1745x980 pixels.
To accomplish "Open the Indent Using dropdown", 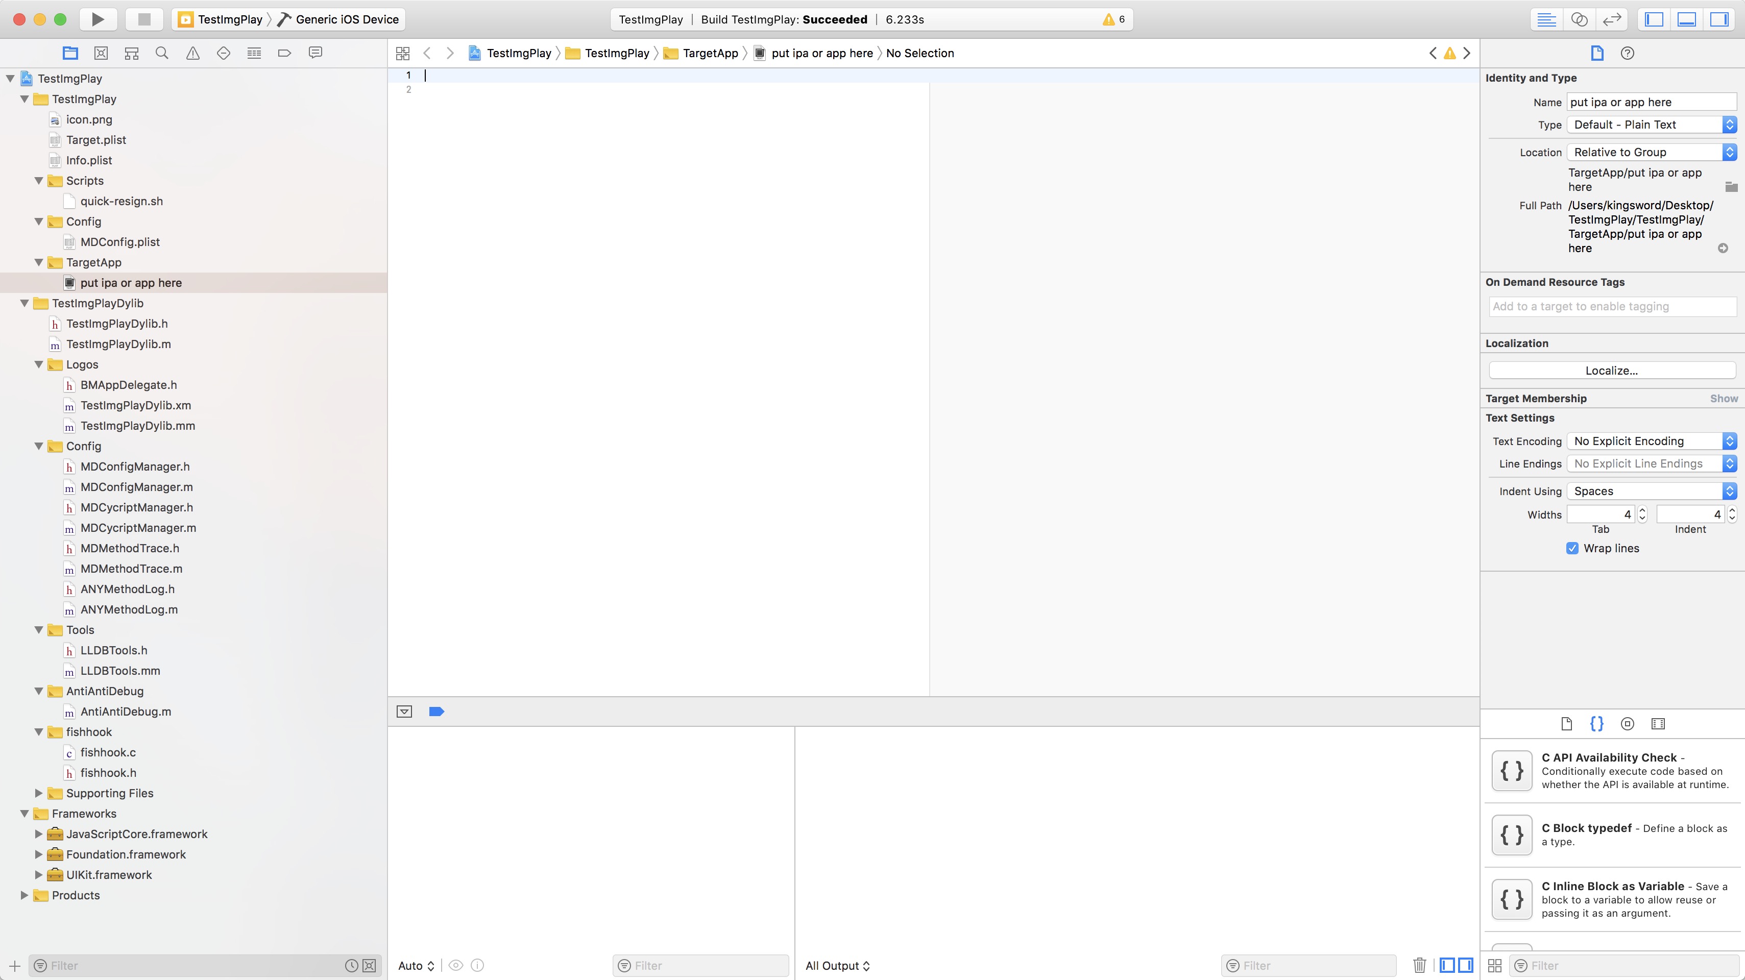I will 1652,491.
